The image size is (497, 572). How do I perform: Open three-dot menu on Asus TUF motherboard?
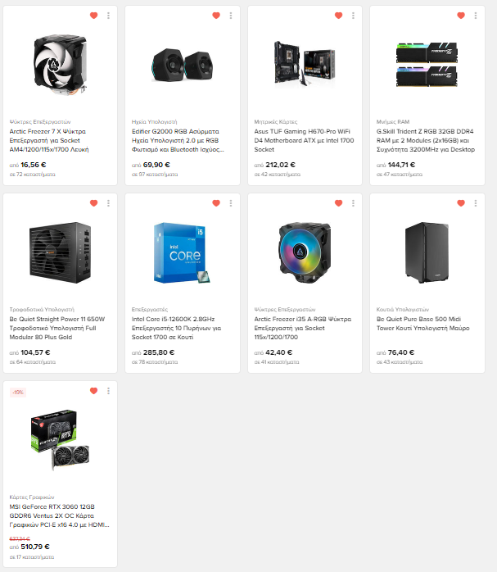(353, 16)
